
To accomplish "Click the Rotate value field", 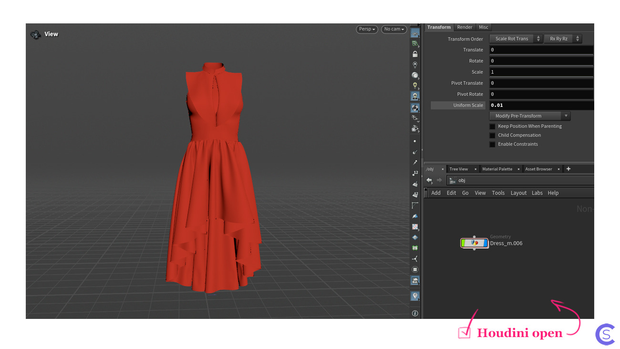I will pyautogui.click(x=541, y=61).
